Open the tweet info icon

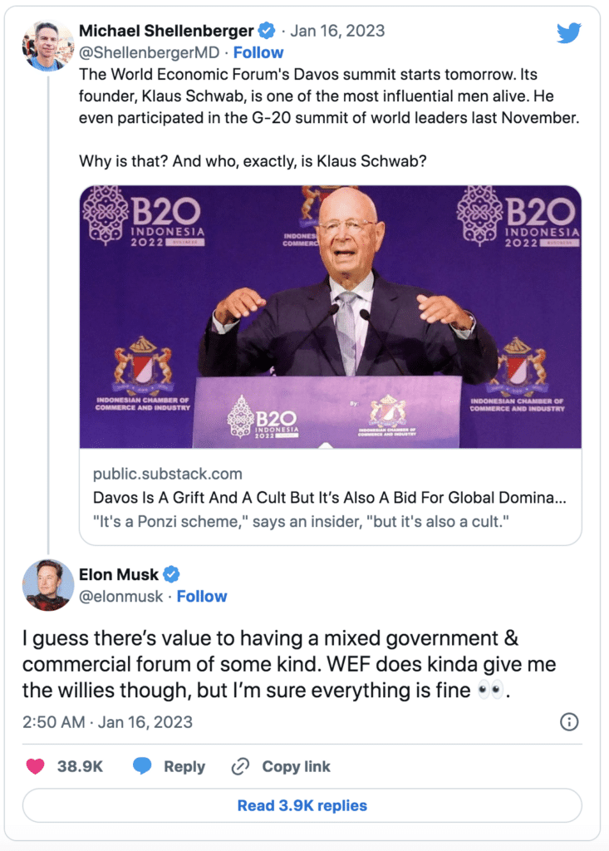(569, 721)
